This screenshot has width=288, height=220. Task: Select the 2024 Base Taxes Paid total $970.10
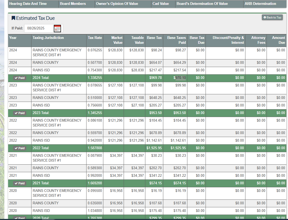(180, 78)
